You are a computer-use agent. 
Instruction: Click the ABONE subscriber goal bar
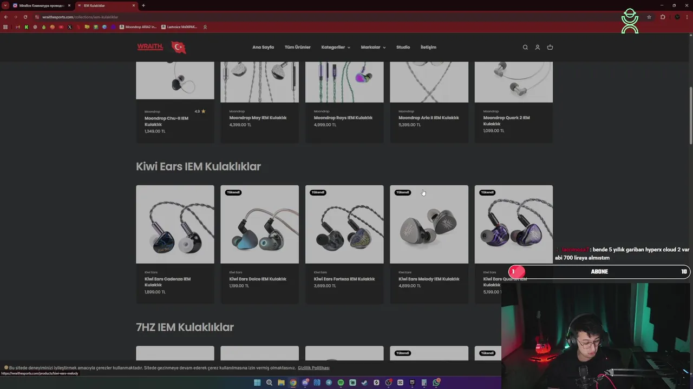click(x=598, y=272)
